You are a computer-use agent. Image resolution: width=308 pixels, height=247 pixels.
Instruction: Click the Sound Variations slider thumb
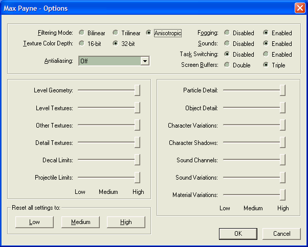282,177
